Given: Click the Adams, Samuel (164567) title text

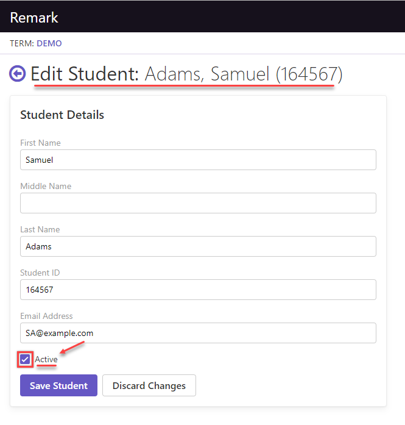Looking at the screenshot, I should (244, 74).
